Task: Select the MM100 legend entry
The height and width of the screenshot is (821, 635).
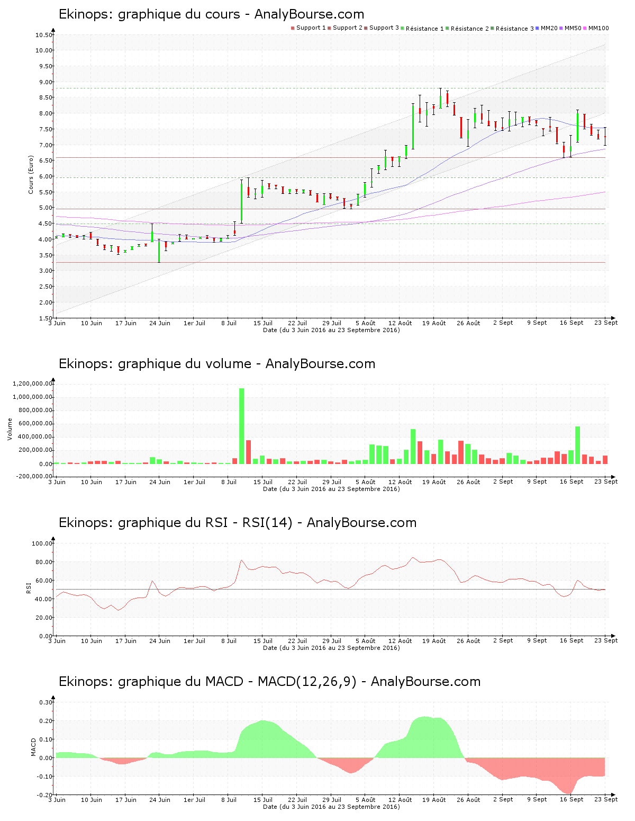Action: 598,28
